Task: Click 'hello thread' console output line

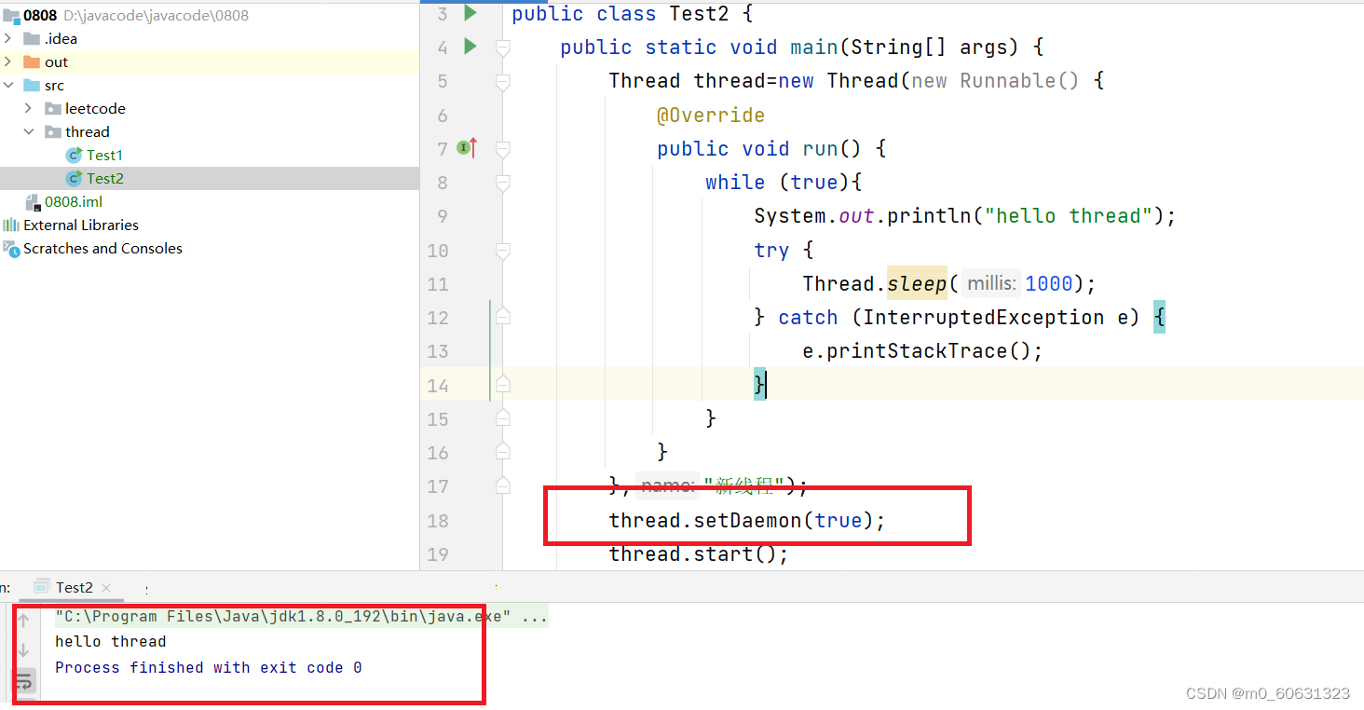Action: click(x=111, y=641)
